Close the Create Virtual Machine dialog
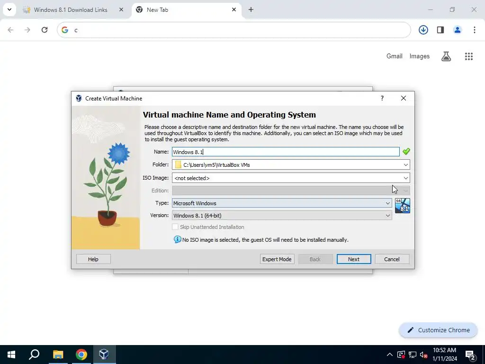The width and height of the screenshot is (485, 364). (x=404, y=98)
